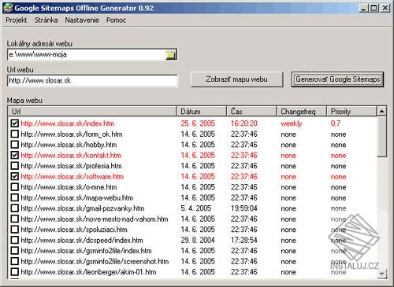Click the list scrollbar up arrow
The width and height of the screenshot is (394, 287).
[x=382, y=112]
